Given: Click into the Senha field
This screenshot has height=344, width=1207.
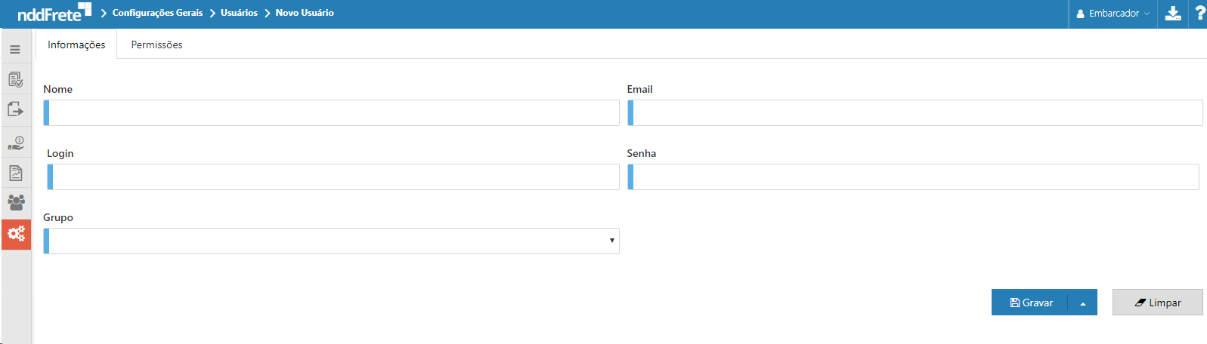Looking at the screenshot, I should click(915, 177).
